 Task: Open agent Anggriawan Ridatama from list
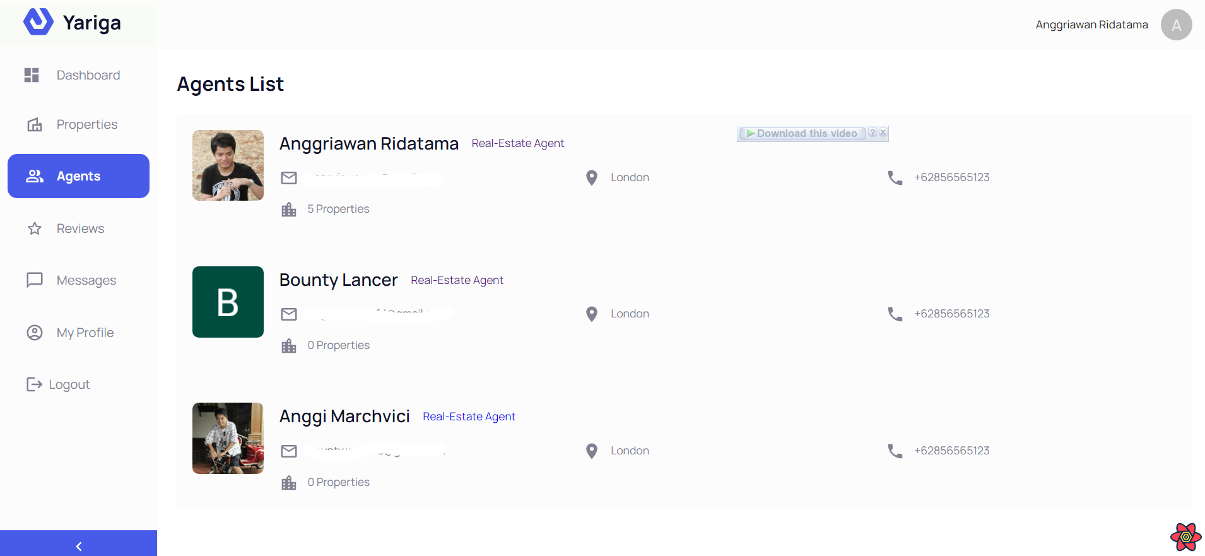click(368, 144)
